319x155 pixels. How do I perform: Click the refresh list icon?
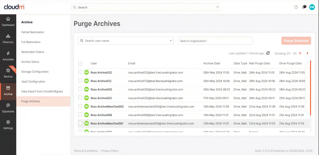pos(268,53)
